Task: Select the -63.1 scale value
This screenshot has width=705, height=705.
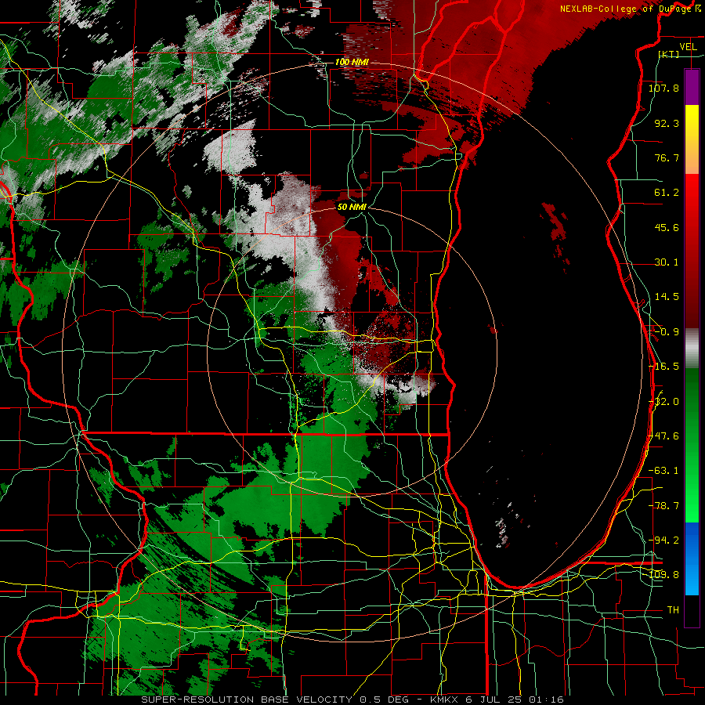Action: 664,471
